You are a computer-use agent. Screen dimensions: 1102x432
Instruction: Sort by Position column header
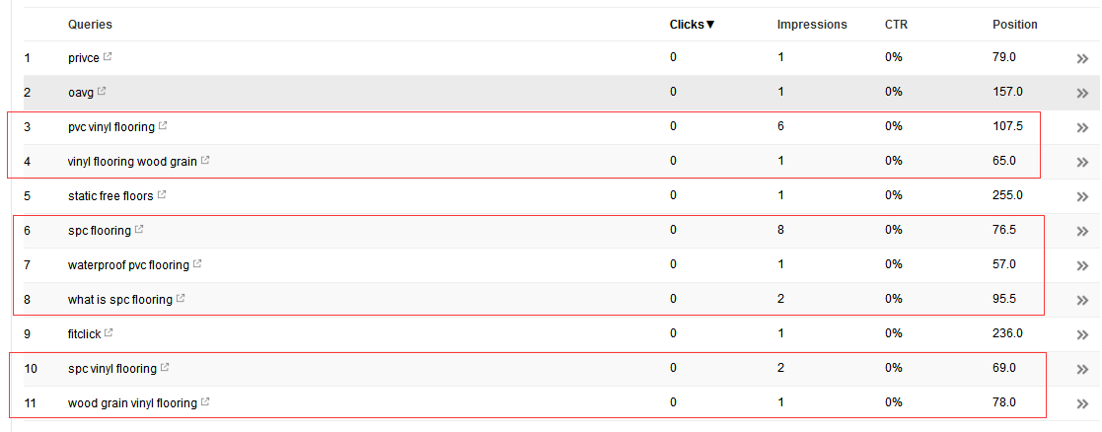[x=1015, y=25]
